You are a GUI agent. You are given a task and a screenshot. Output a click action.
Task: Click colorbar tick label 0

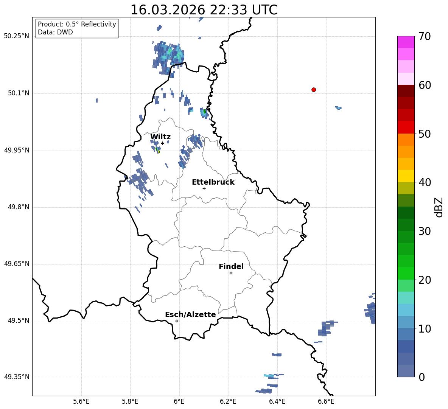point(422,377)
